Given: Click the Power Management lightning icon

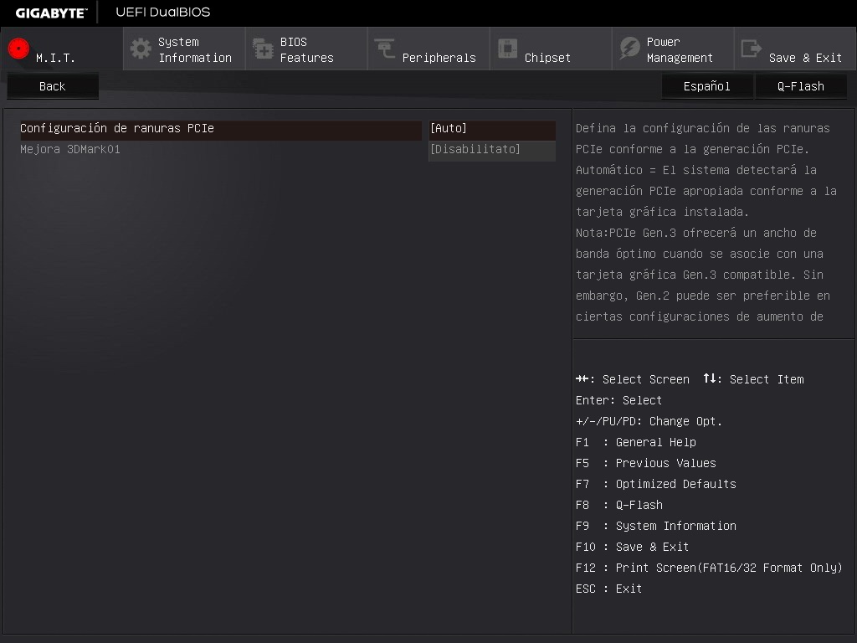Looking at the screenshot, I should [x=629, y=49].
